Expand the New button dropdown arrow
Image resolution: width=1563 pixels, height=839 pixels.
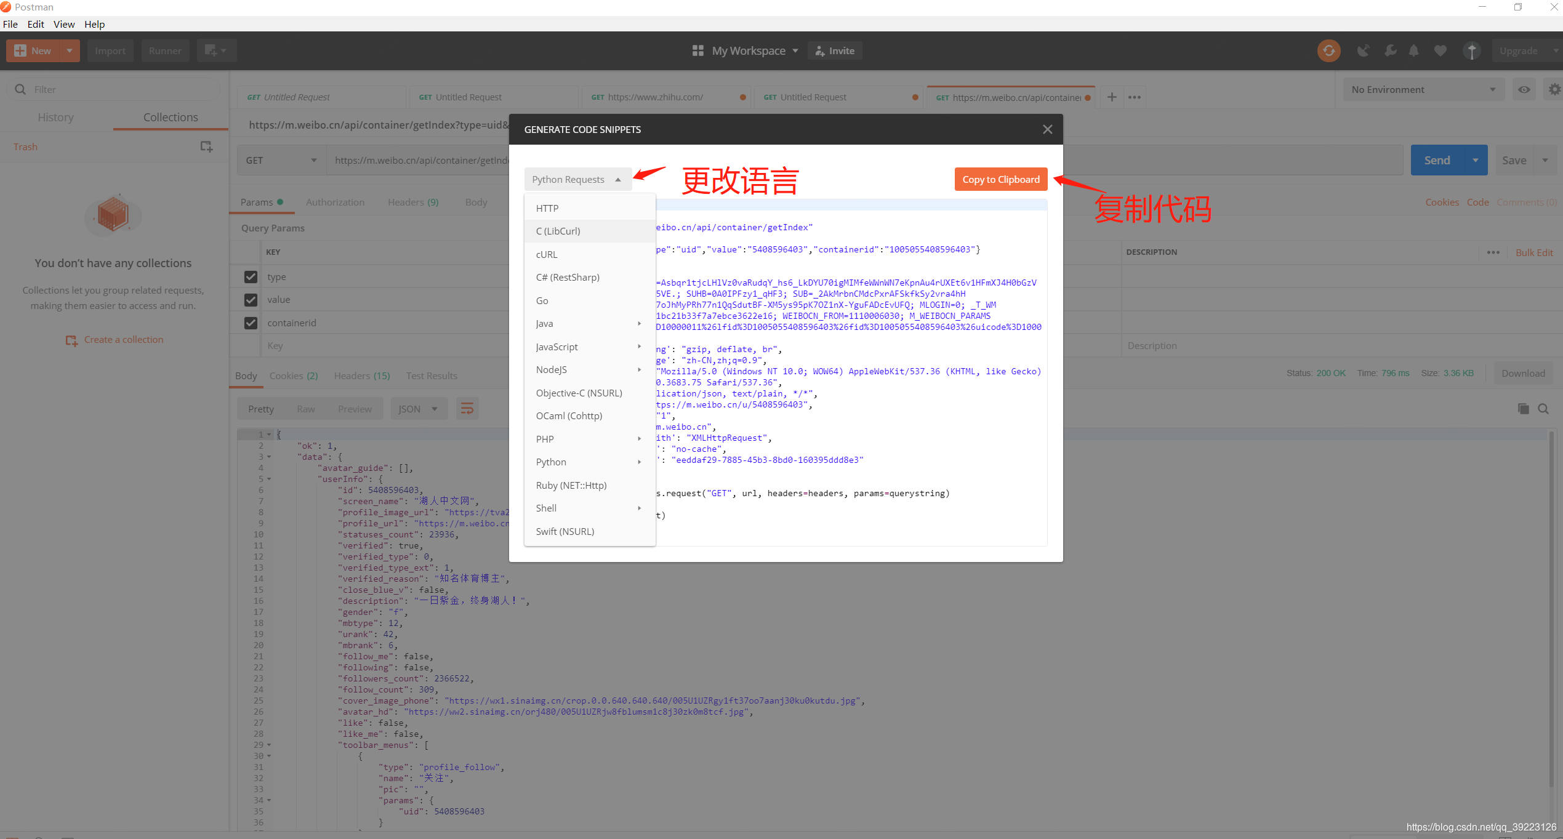pos(70,50)
